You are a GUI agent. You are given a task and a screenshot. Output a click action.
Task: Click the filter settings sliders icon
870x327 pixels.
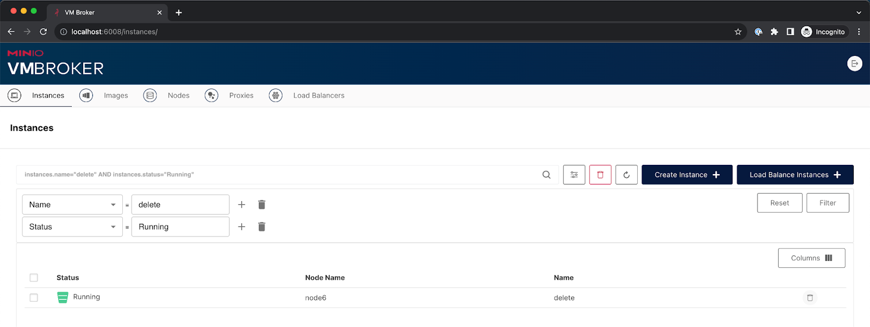574,175
